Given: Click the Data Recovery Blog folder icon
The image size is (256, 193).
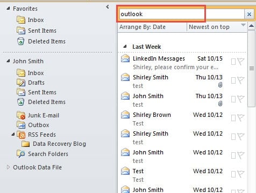Looking at the screenshot, I should coord(25,144).
